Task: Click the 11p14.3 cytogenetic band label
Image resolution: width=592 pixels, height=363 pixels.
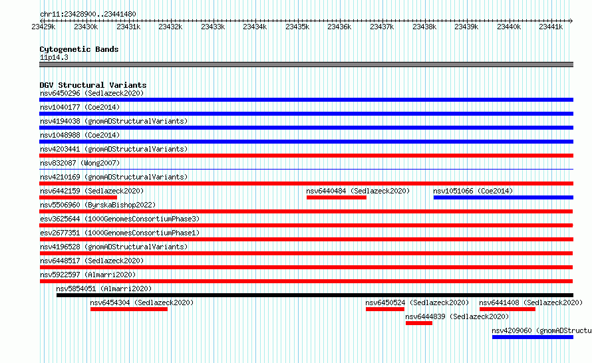Action: pos(54,57)
